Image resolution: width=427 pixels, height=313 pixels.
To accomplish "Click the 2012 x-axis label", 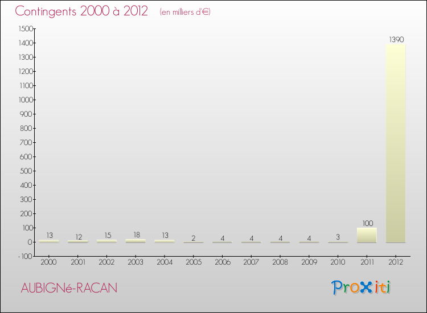I will [396, 262].
